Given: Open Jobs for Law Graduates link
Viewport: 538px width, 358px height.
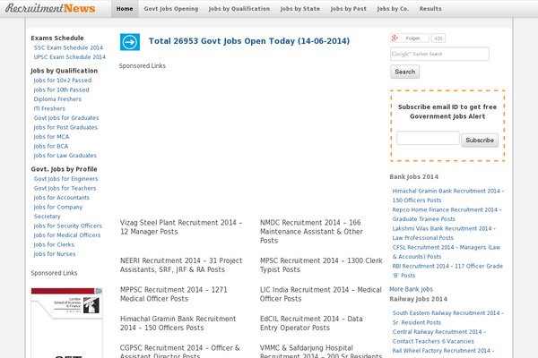Looking at the screenshot, I should pyautogui.click(x=65, y=156).
